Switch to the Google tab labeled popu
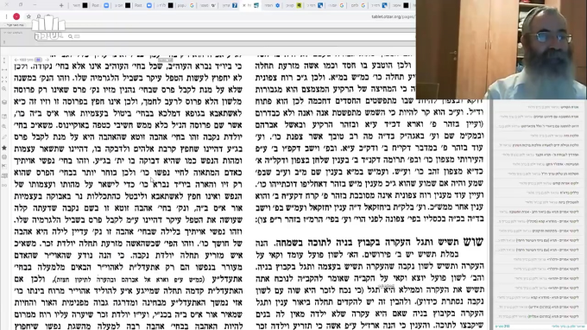This screenshot has height=330, width=587. pos(186,5)
